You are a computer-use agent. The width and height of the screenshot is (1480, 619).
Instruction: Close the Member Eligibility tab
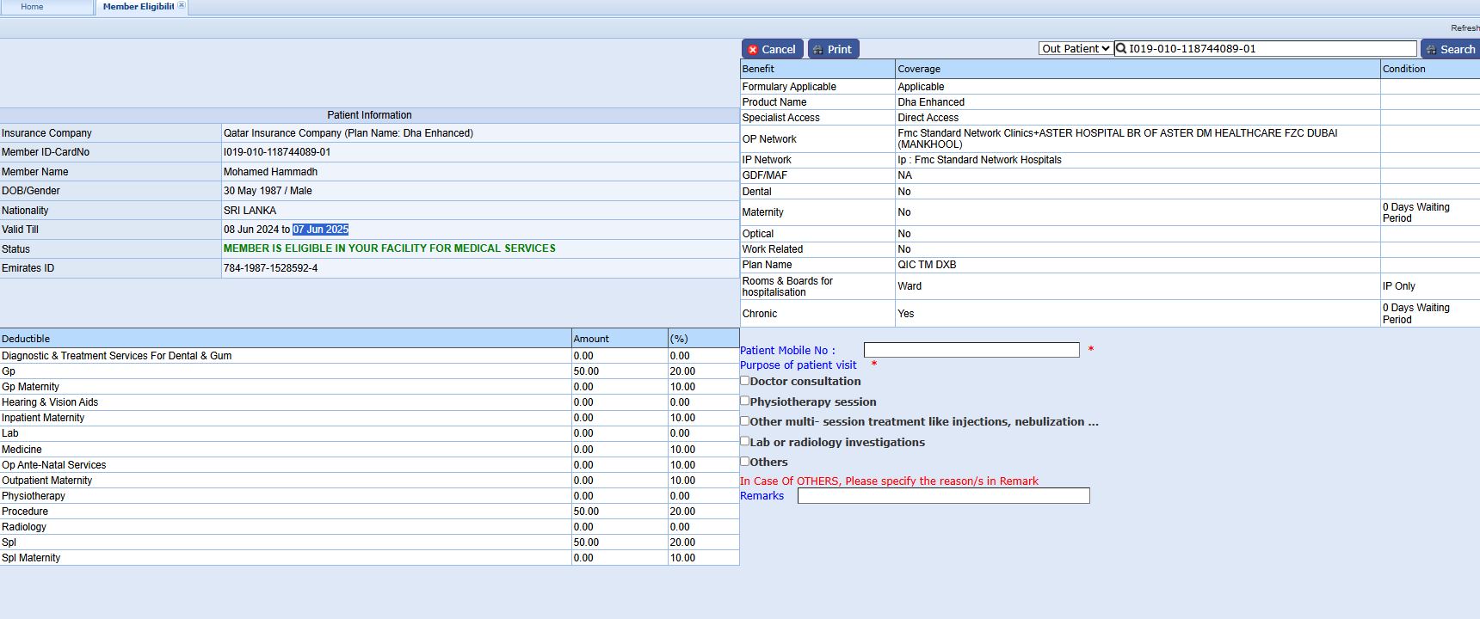pos(182,6)
